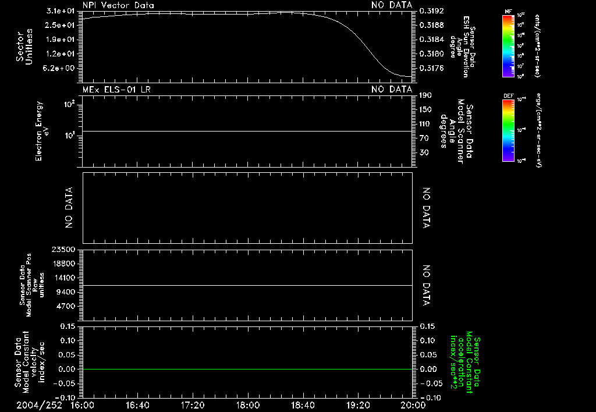Image resolution: width=596 pixels, height=412 pixels.
Task: Click vertical 'NO DATA' left of the empty panel
Action: point(69,208)
